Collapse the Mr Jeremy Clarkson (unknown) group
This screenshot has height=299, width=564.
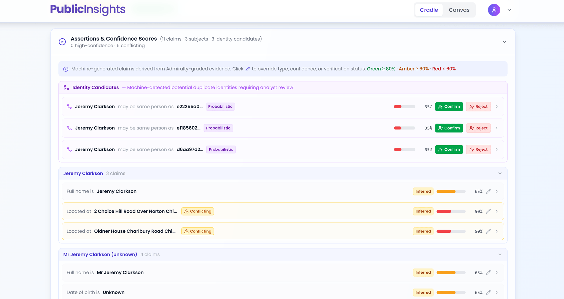(500, 254)
